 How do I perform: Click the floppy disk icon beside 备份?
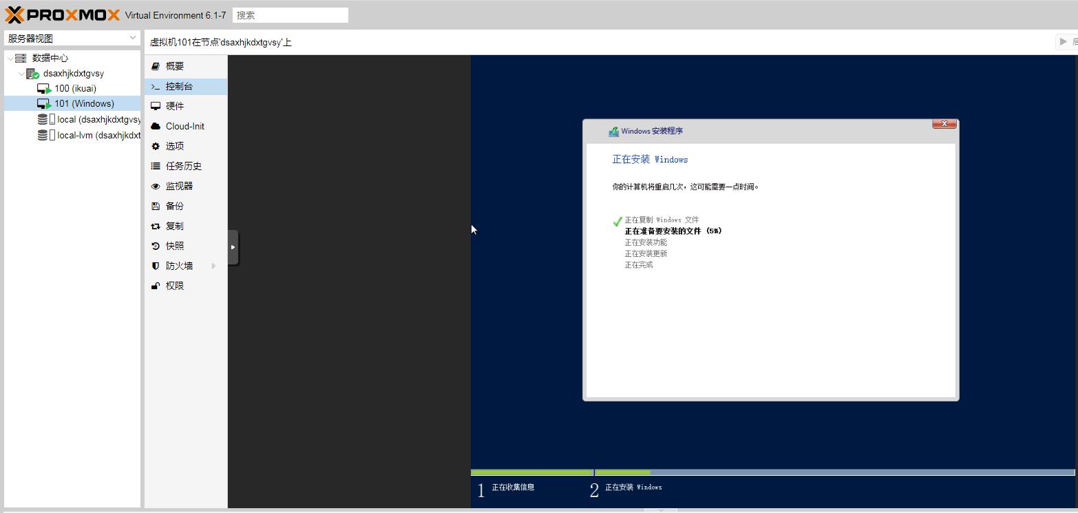click(156, 206)
